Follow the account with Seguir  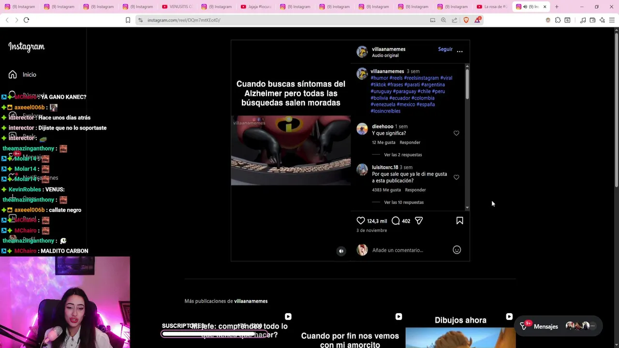(445, 49)
